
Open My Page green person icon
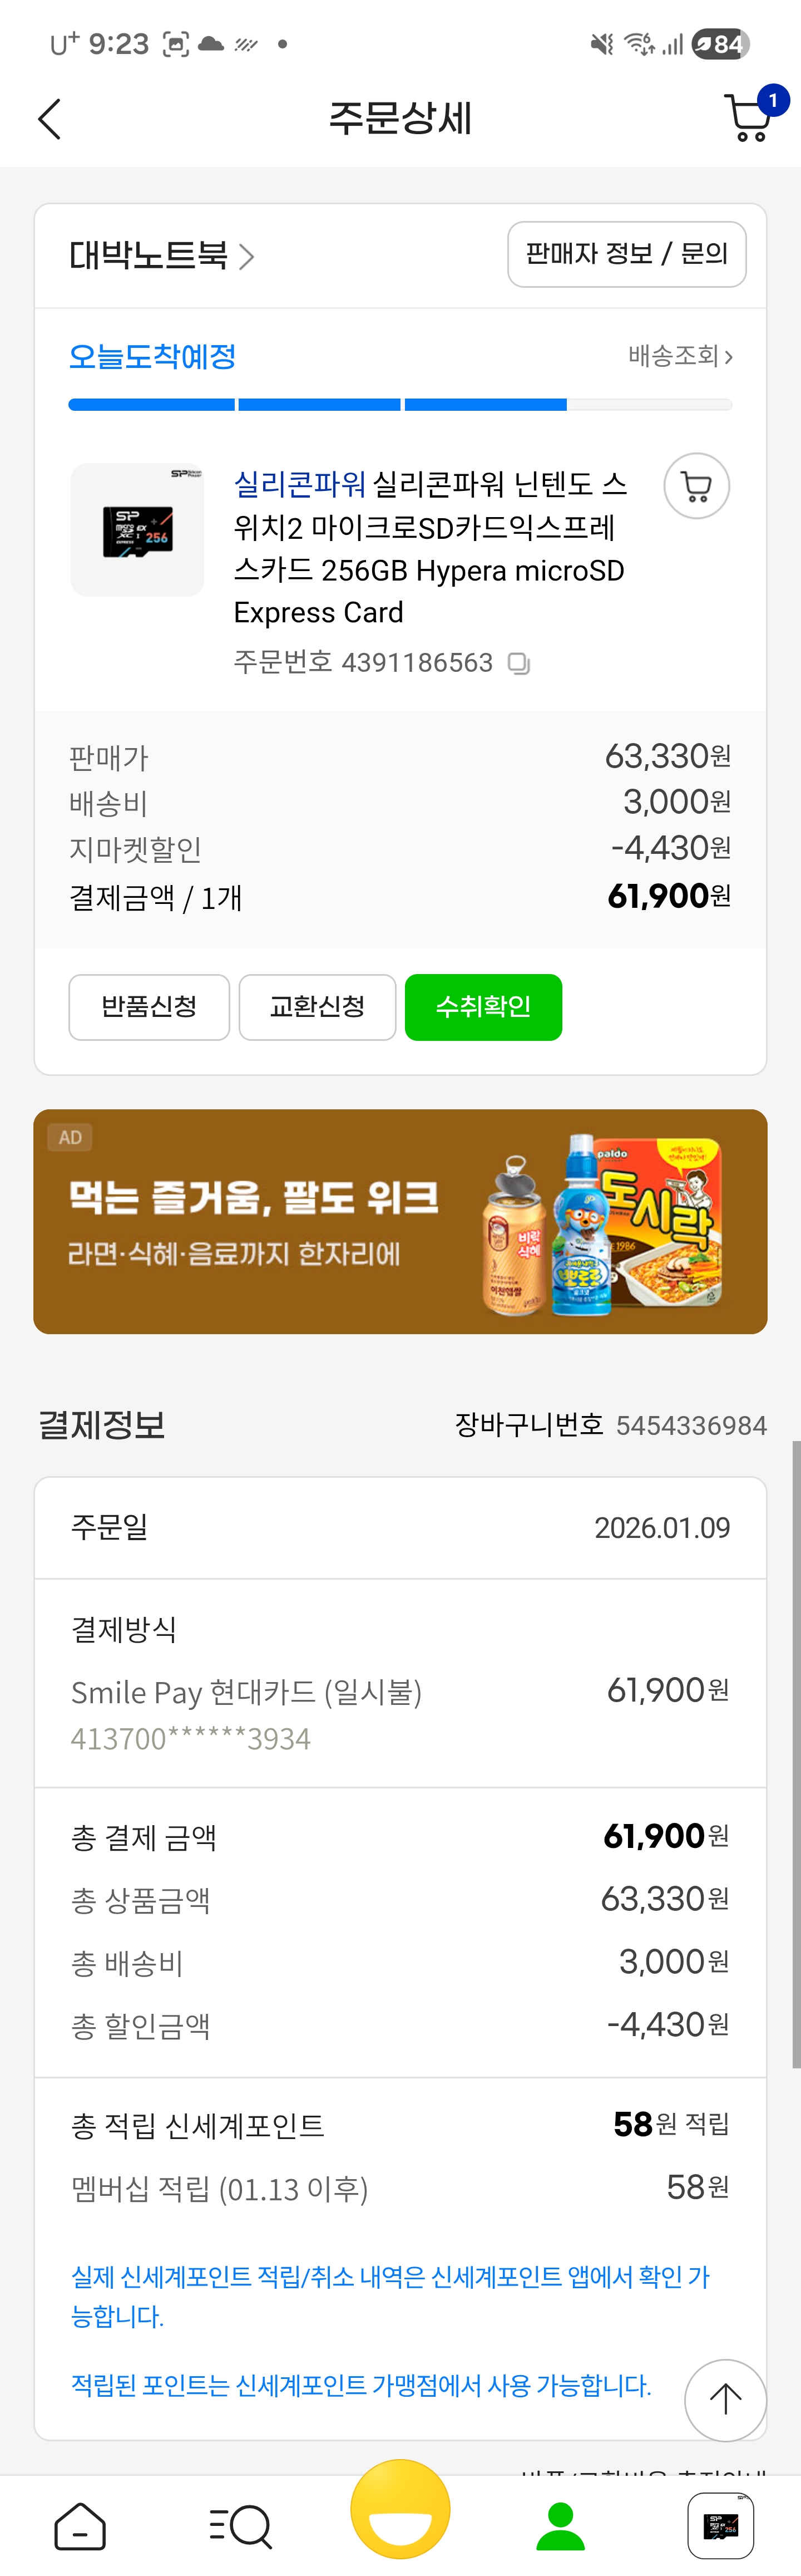pyautogui.click(x=560, y=2526)
